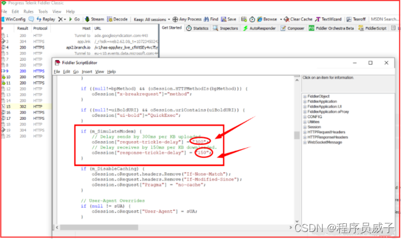
Task: Select session 1 googlesyndication tunnel
Action: (x=80, y=36)
